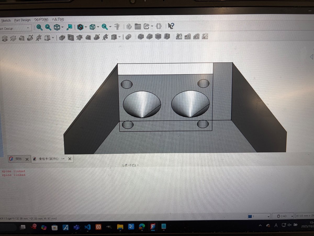Click the side panel arrow at right edge
Viewport: 314px width, 236px height.
(311, 57)
